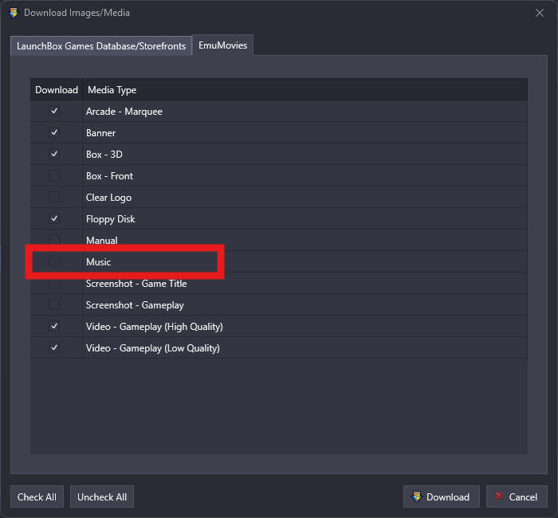Tick the Manual checkbox

54,240
